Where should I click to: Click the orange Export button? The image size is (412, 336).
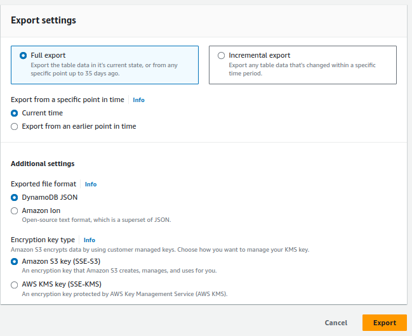click(385, 323)
